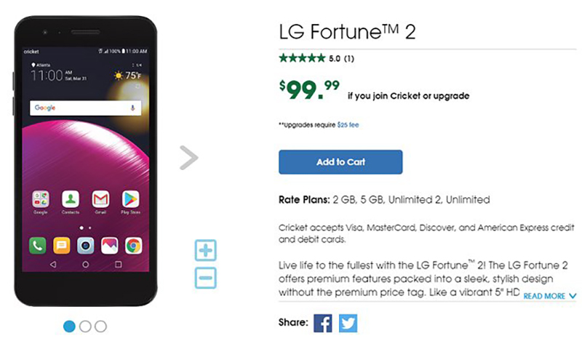This screenshot has height=341, width=582.
Task: Tap Chrome icon on phone screen
Action: tap(133, 246)
